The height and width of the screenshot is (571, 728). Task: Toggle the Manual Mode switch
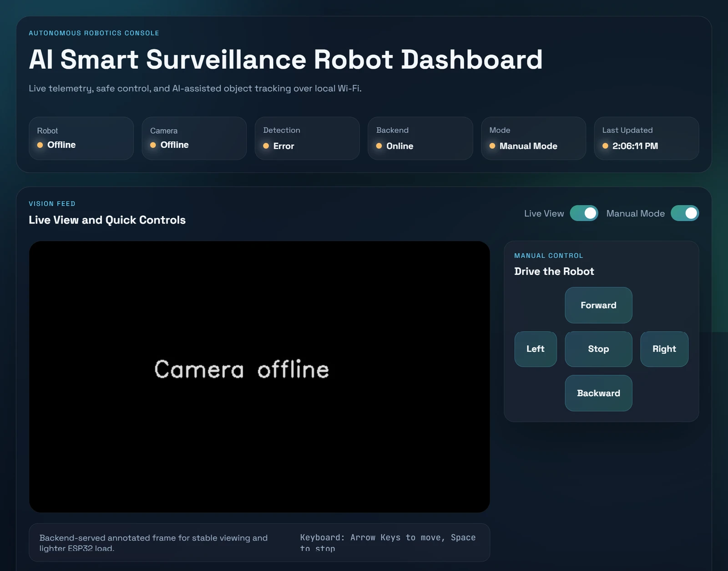click(x=685, y=213)
